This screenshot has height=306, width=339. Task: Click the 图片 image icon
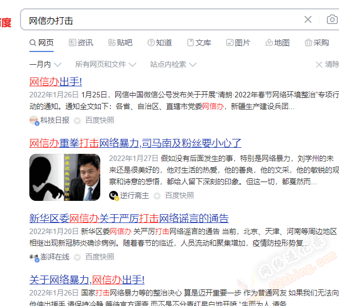tap(230, 43)
